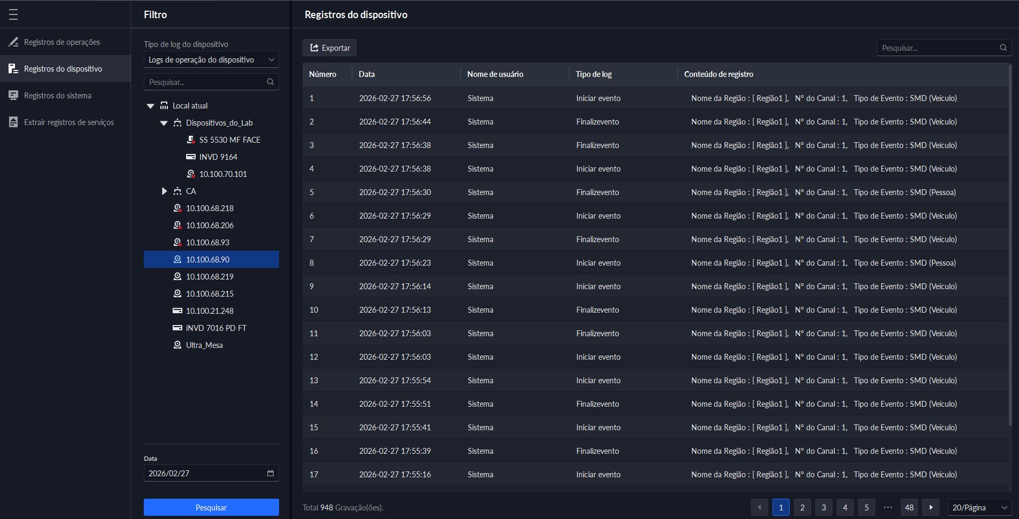The width and height of the screenshot is (1019, 519).
Task: Click the Exportar button
Action: click(329, 48)
